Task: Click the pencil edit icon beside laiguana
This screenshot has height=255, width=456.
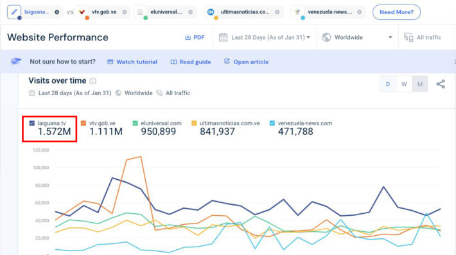Action: click(14, 12)
